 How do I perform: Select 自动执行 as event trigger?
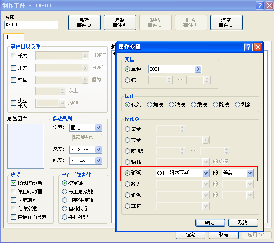(65, 209)
